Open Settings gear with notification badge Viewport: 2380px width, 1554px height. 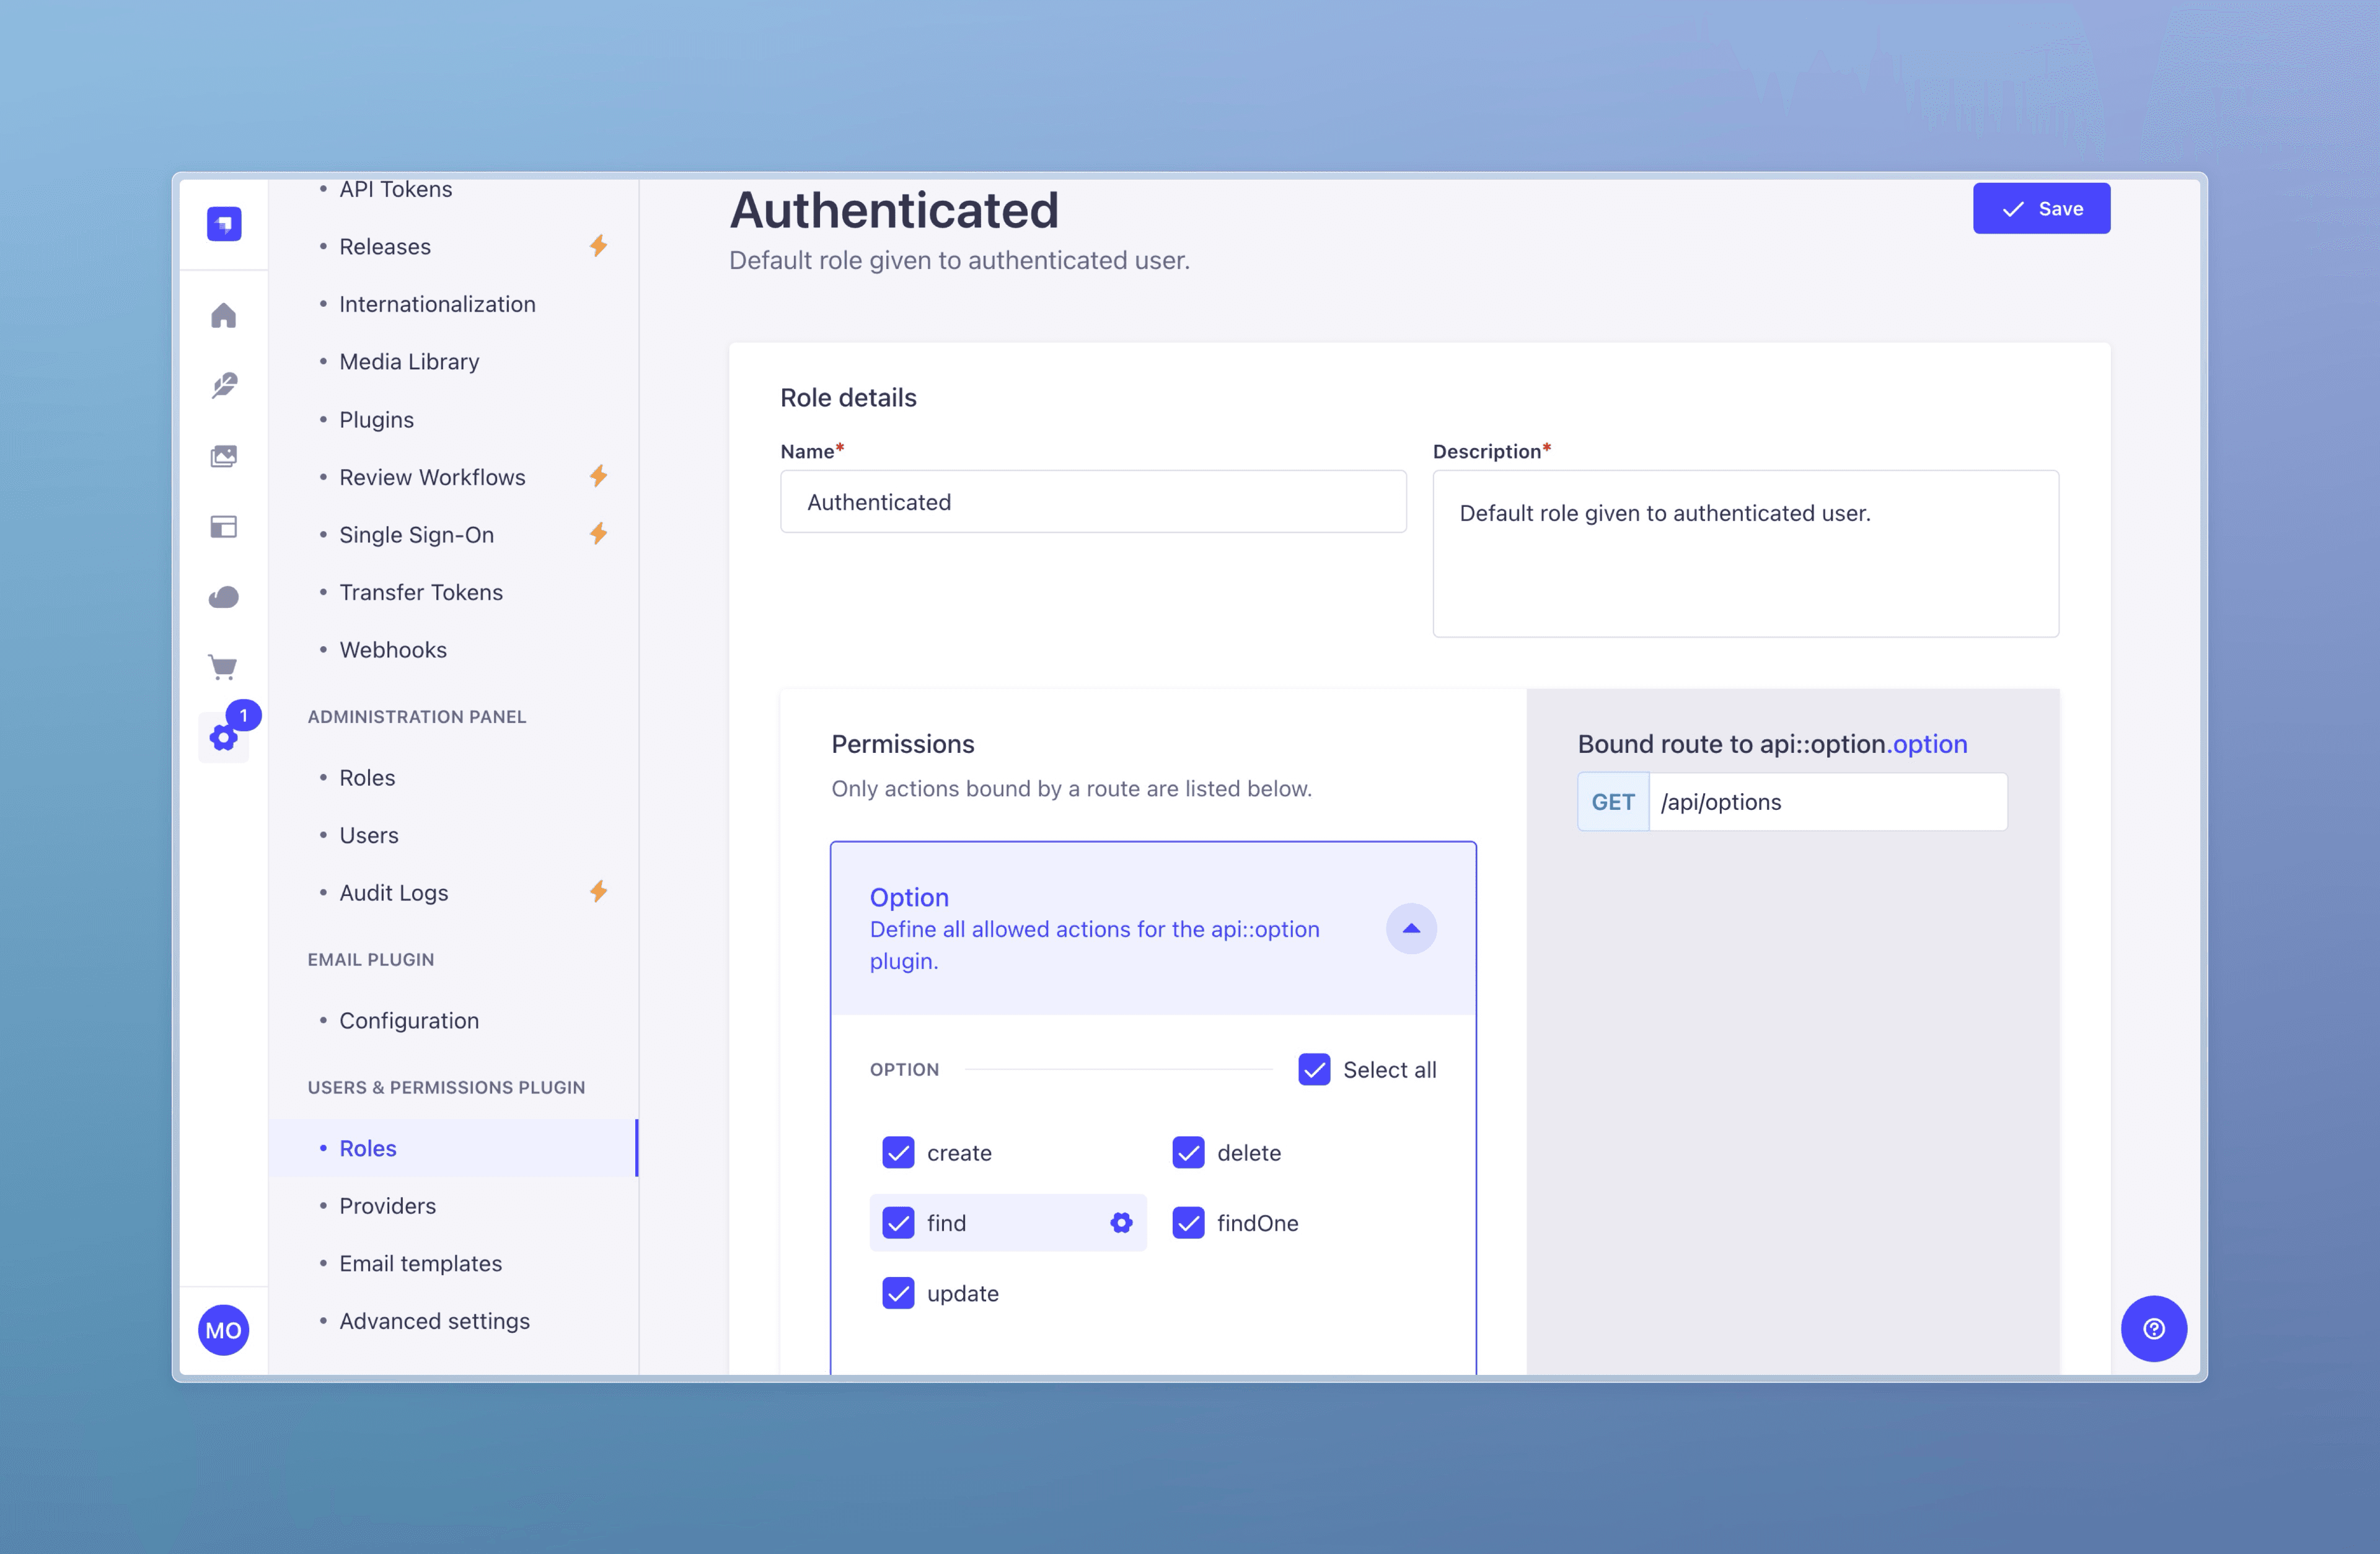coord(224,737)
